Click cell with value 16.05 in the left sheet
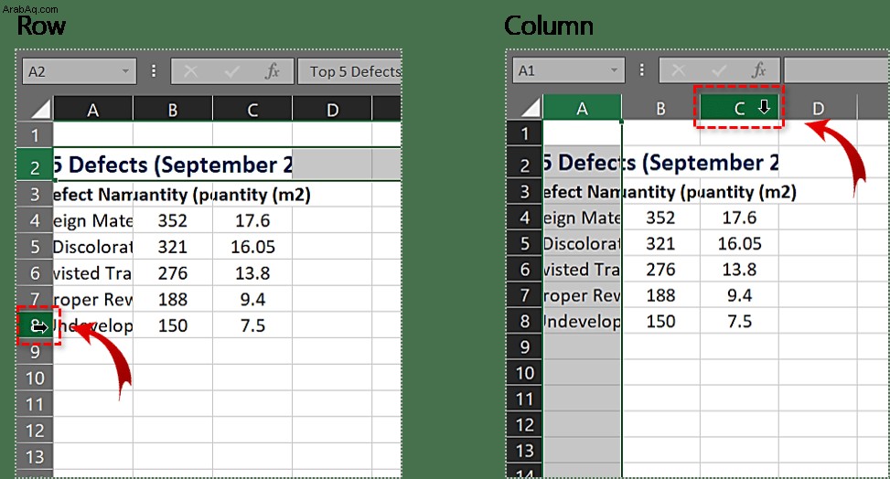Viewport: 890px width, 479px height. click(252, 247)
